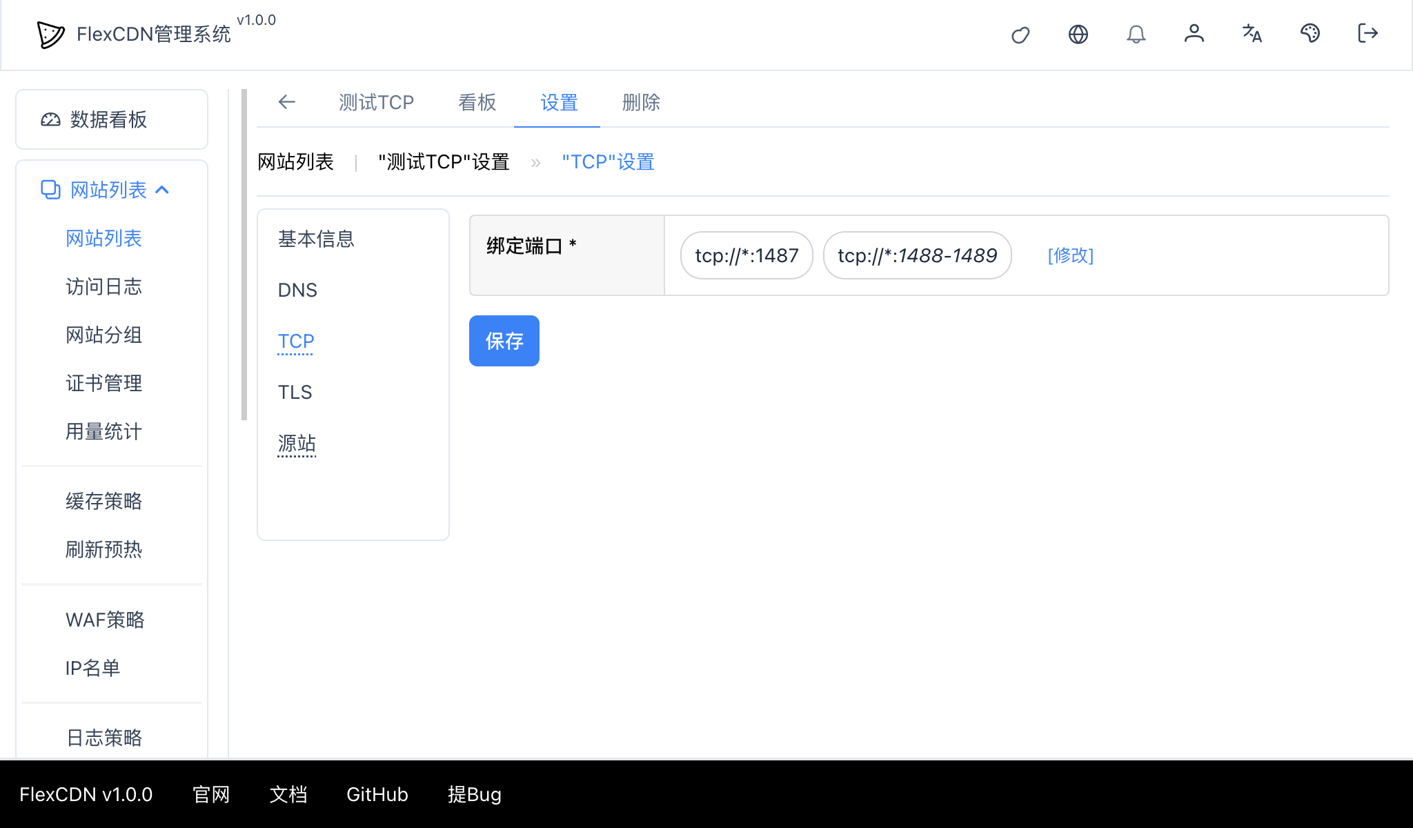Open the language switcher icon
The image size is (1413, 828).
click(x=1252, y=34)
